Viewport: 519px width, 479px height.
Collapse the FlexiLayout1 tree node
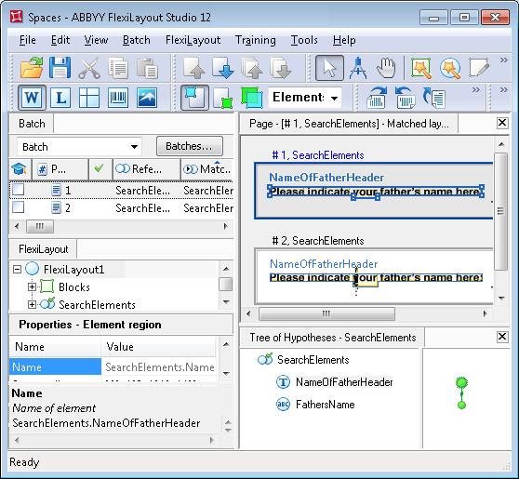coord(17,269)
